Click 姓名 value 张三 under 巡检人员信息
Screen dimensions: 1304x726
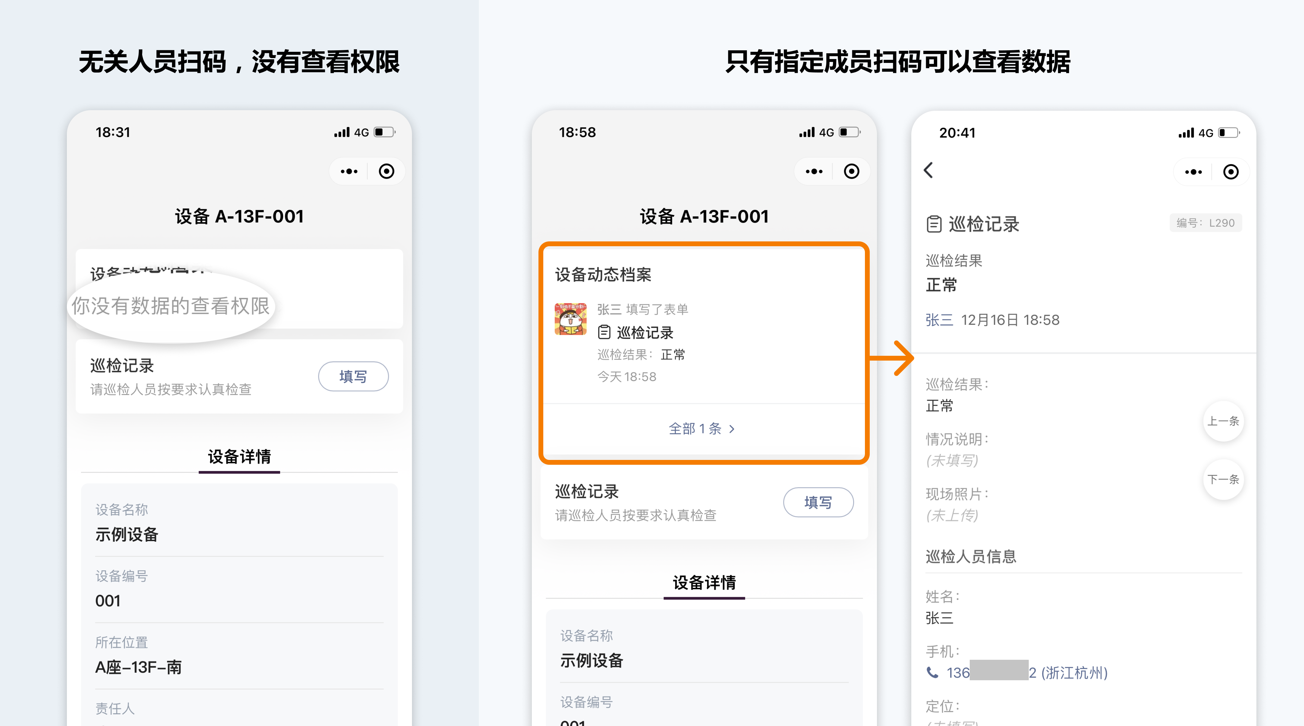[939, 618]
